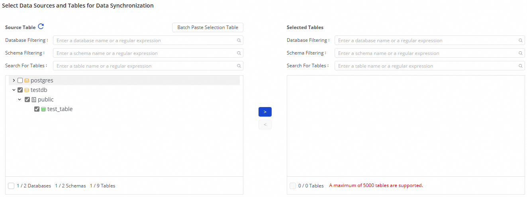Check the postgres database checkbox
The image size is (527, 197).
[20, 80]
